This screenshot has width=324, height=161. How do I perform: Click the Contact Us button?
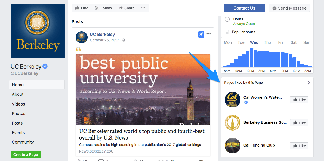(x=244, y=8)
